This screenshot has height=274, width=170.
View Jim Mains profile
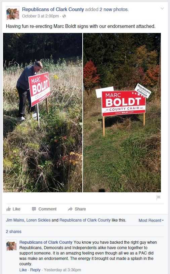click(15, 220)
